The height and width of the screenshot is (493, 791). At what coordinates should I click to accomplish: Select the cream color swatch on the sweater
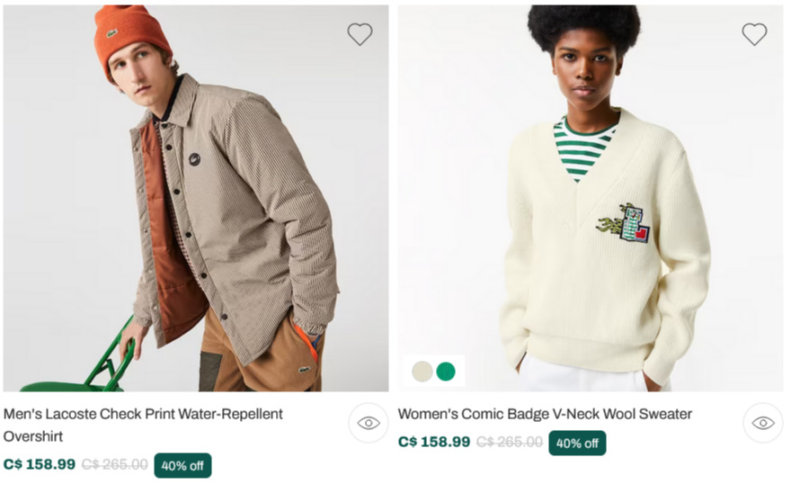422,372
